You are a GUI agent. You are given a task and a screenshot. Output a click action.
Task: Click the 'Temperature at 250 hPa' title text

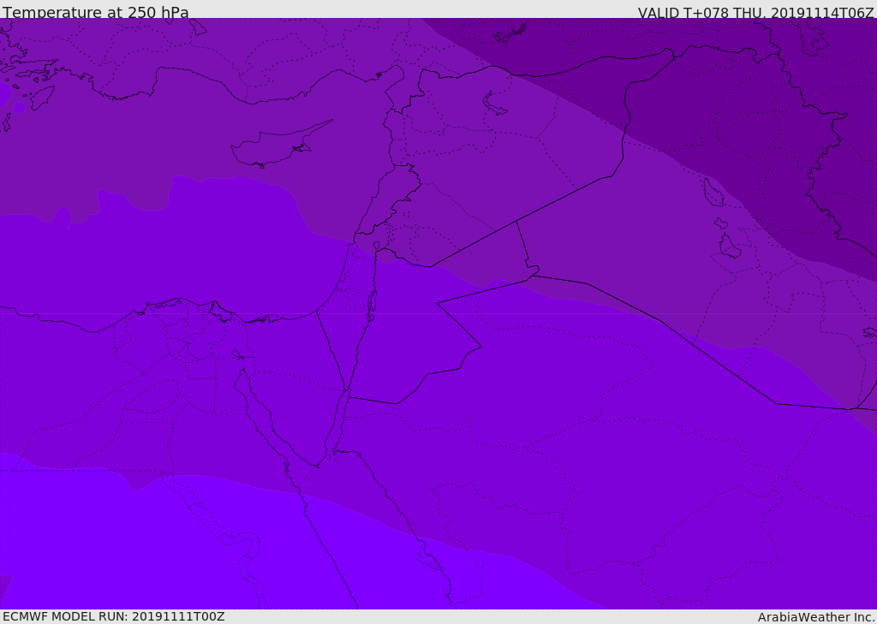[96, 12]
